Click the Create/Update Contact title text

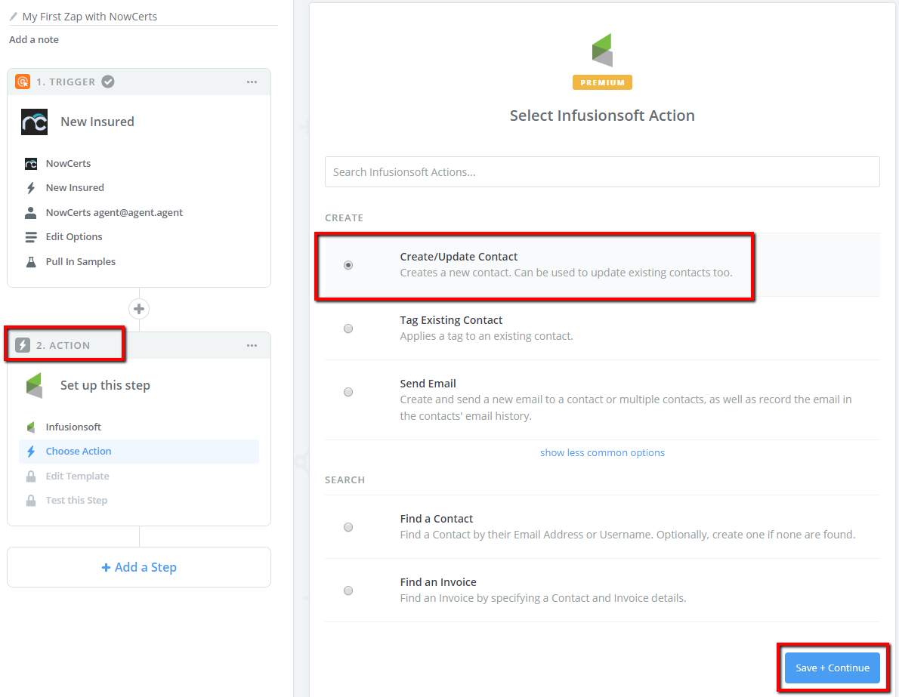(459, 257)
